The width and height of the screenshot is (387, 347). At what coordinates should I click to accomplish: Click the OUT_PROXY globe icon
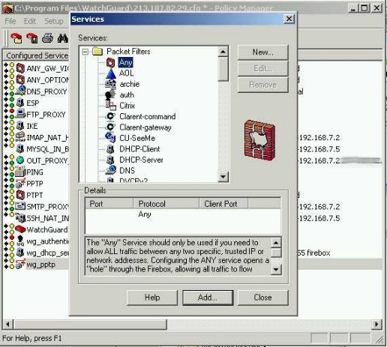(20, 160)
